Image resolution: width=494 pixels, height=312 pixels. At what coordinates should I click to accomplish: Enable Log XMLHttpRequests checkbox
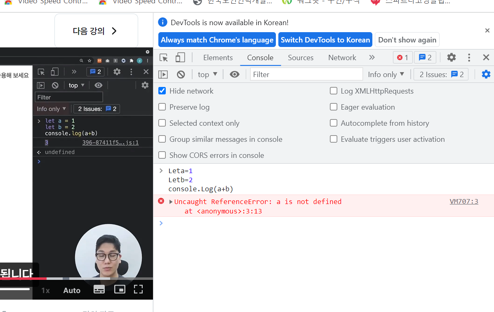(x=333, y=91)
